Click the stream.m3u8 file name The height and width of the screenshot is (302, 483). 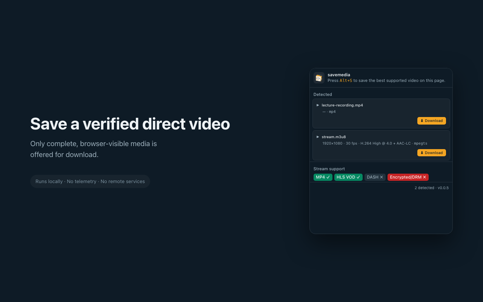(x=334, y=137)
